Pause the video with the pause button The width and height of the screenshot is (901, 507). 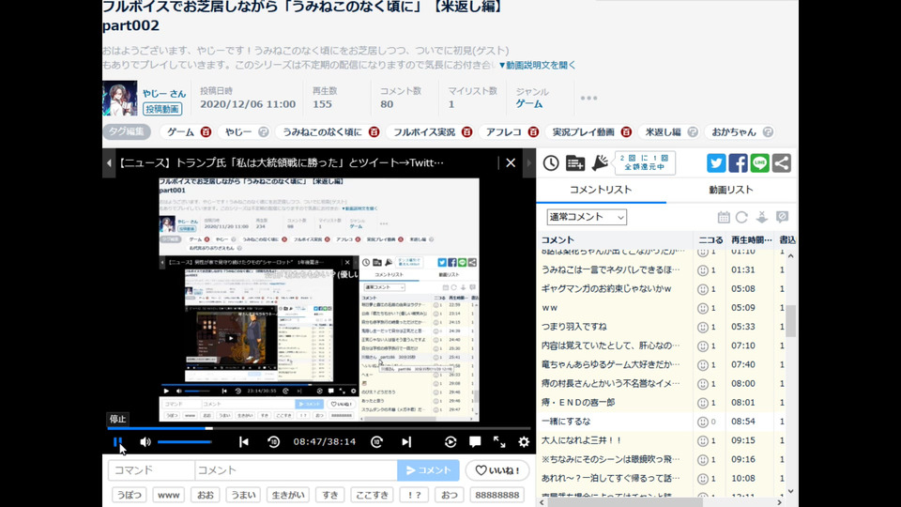117,441
